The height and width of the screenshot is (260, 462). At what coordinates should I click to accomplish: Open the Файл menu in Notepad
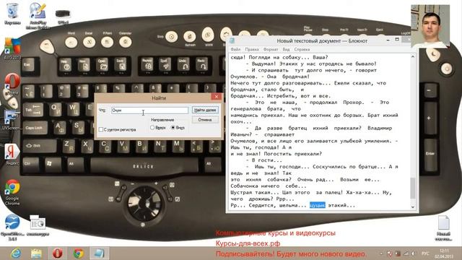click(x=235, y=49)
